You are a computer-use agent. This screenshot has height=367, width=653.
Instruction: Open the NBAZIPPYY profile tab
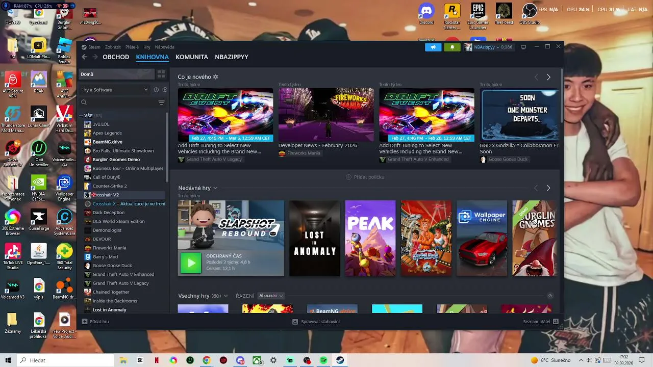[232, 57]
